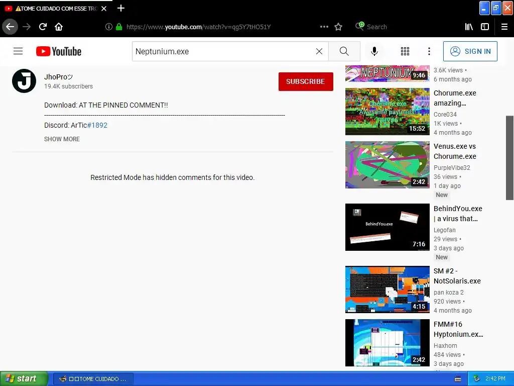The height and width of the screenshot is (386, 514).
Task: Click the system tray notification icon near clock
Action: 476,378
